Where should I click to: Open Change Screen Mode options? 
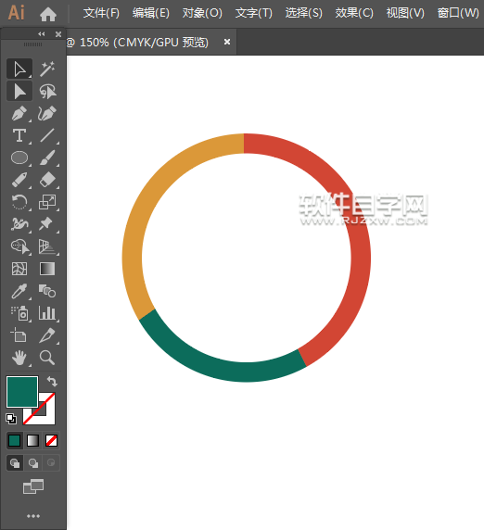coord(33,486)
